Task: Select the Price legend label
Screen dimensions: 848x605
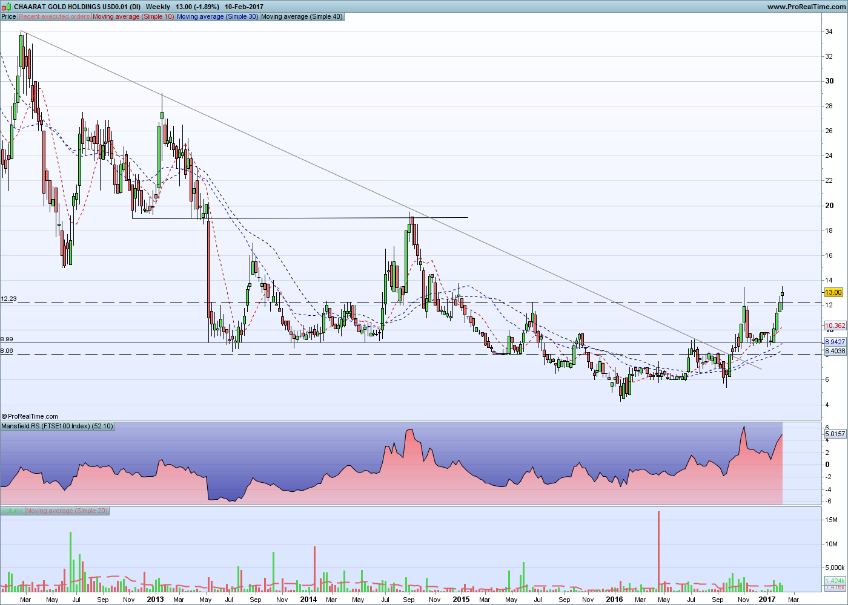Action: tap(8, 17)
